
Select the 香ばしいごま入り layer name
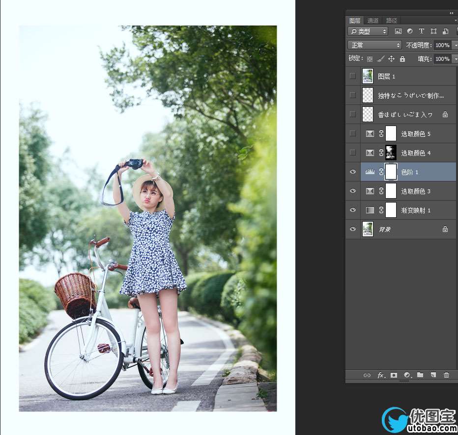(x=405, y=115)
